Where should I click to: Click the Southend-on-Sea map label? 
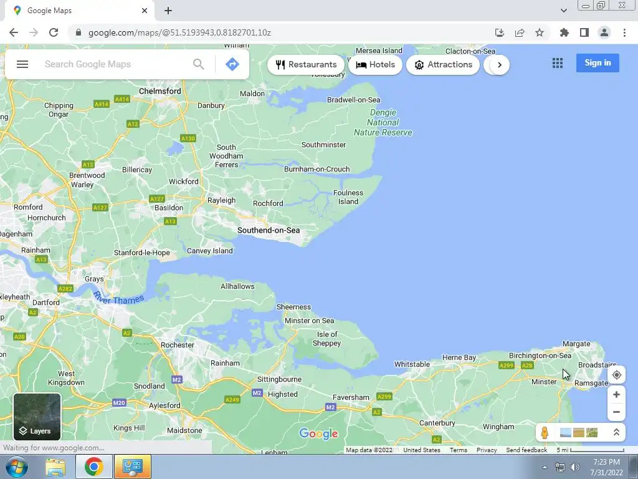(269, 230)
